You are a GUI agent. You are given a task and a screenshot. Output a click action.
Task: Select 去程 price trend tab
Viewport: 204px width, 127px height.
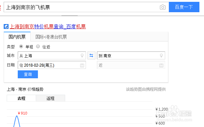(21, 98)
